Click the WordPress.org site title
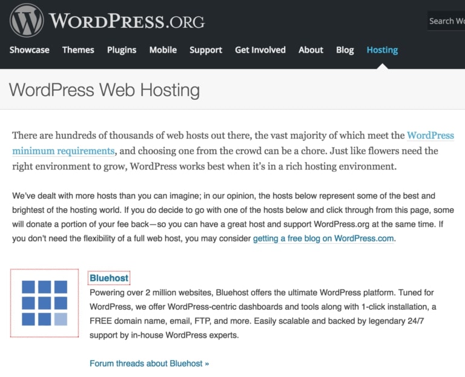This screenshot has width=465, height=377. pyautogui.click(x=127, y=21)
